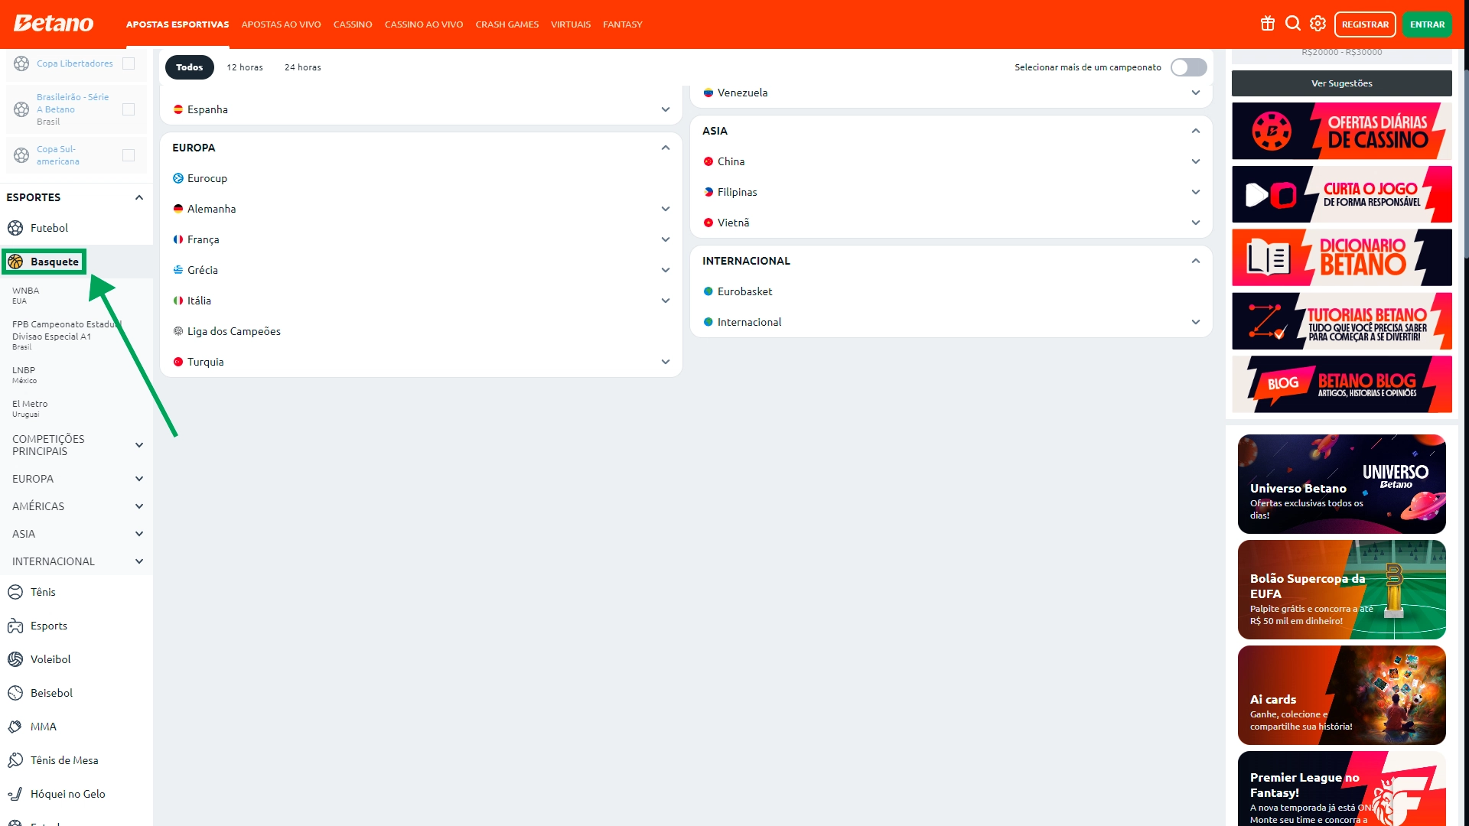
Task: Collapse the ASIA panel header chevron
Action: click(1196, 131)
